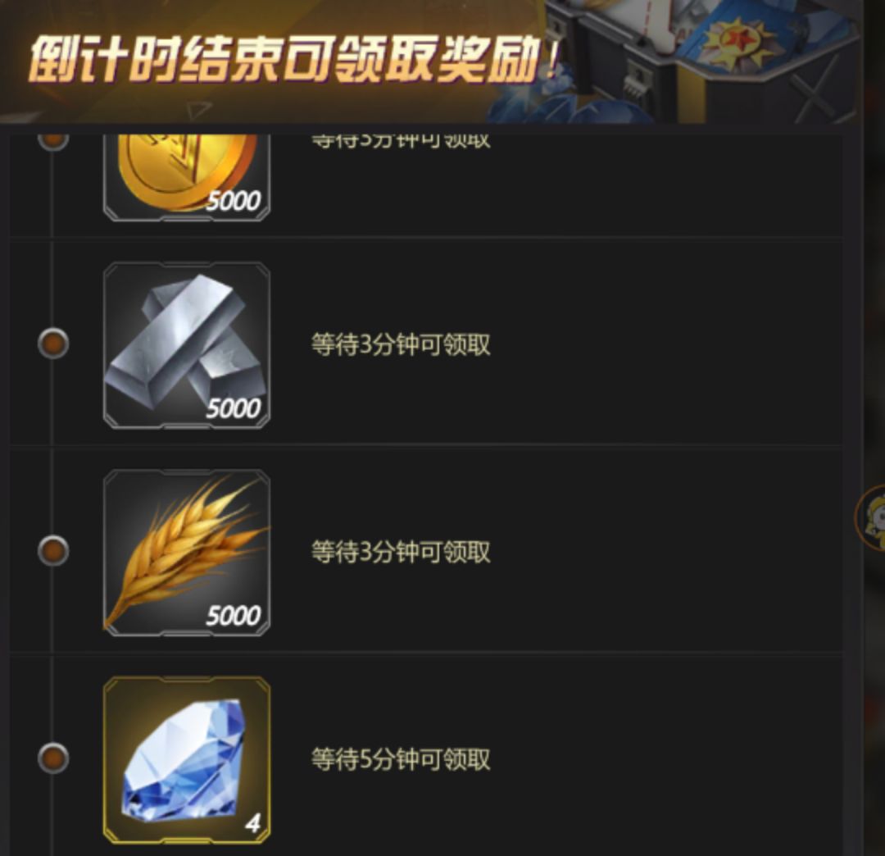Select the silver ingots reward icon
This screenshot has width=885, height=856.
point(186,345)
